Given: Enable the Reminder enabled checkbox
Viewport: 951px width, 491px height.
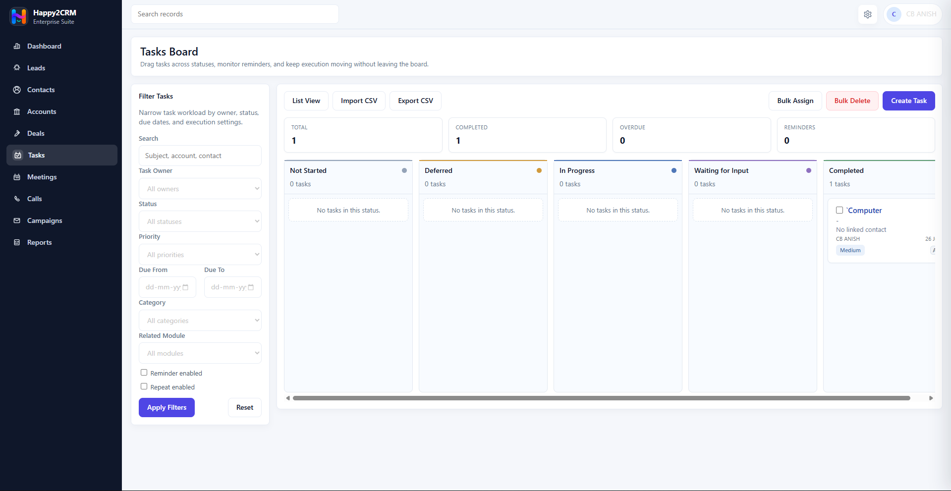Looking at the screenshot, I should click(x=144, y=373).
